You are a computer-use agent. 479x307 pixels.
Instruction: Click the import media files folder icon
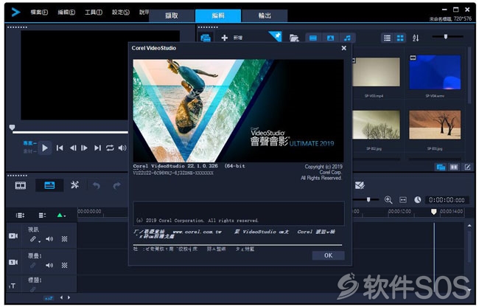(x=294, y=38)
